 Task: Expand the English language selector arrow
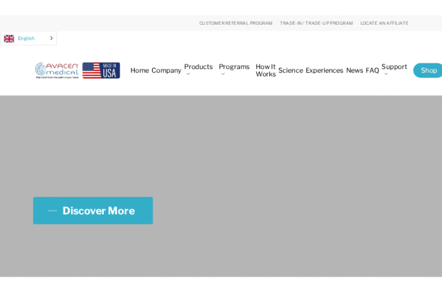point(51,39)
